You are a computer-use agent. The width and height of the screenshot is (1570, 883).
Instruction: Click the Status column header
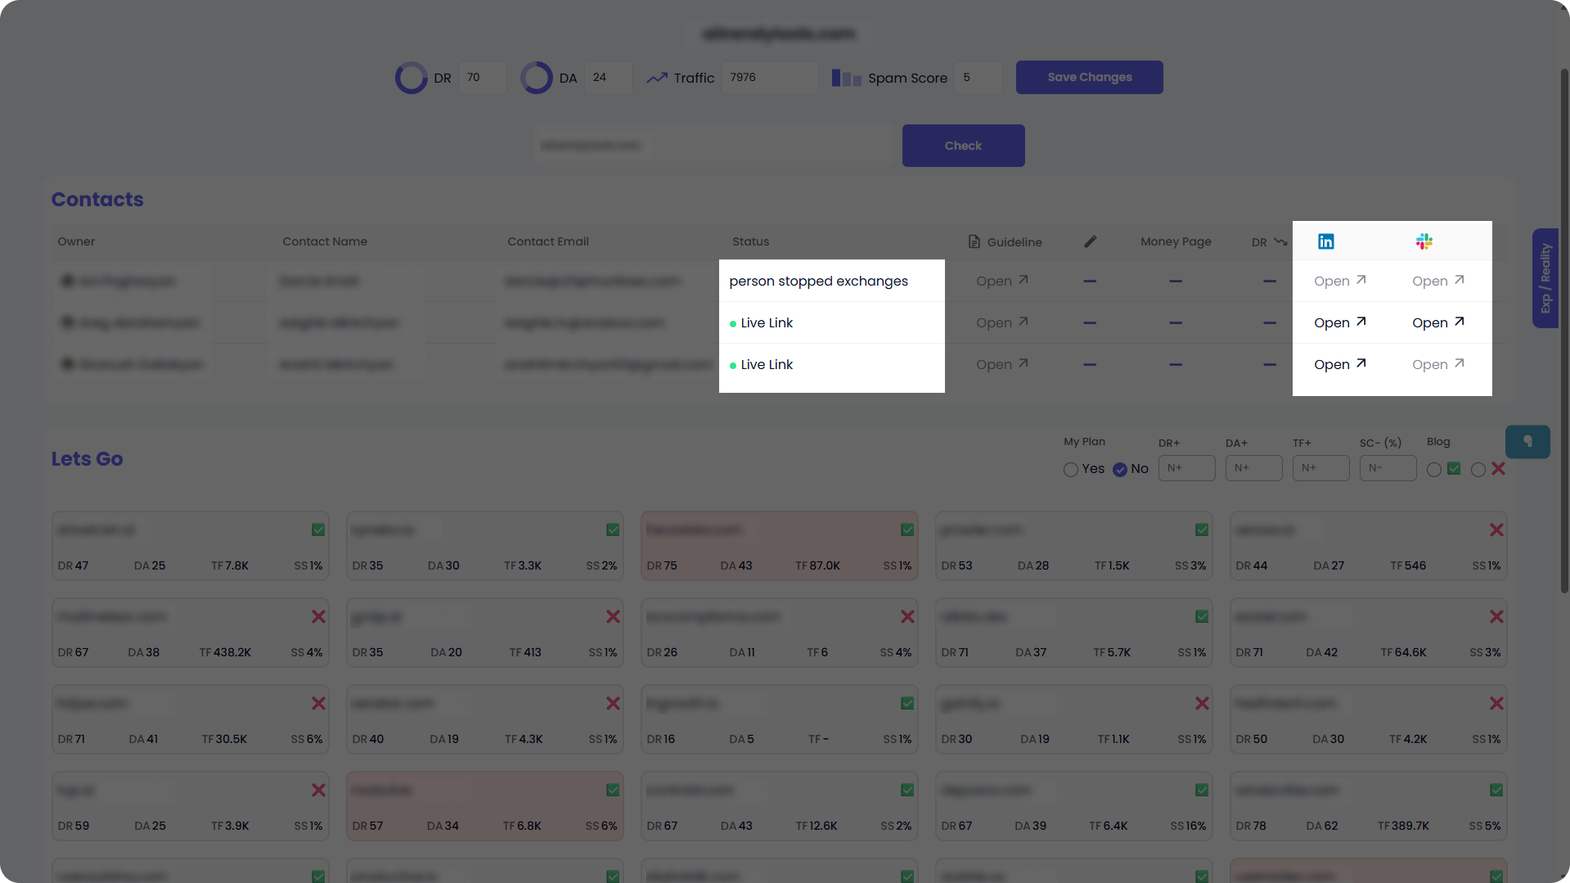pos(750,241)
